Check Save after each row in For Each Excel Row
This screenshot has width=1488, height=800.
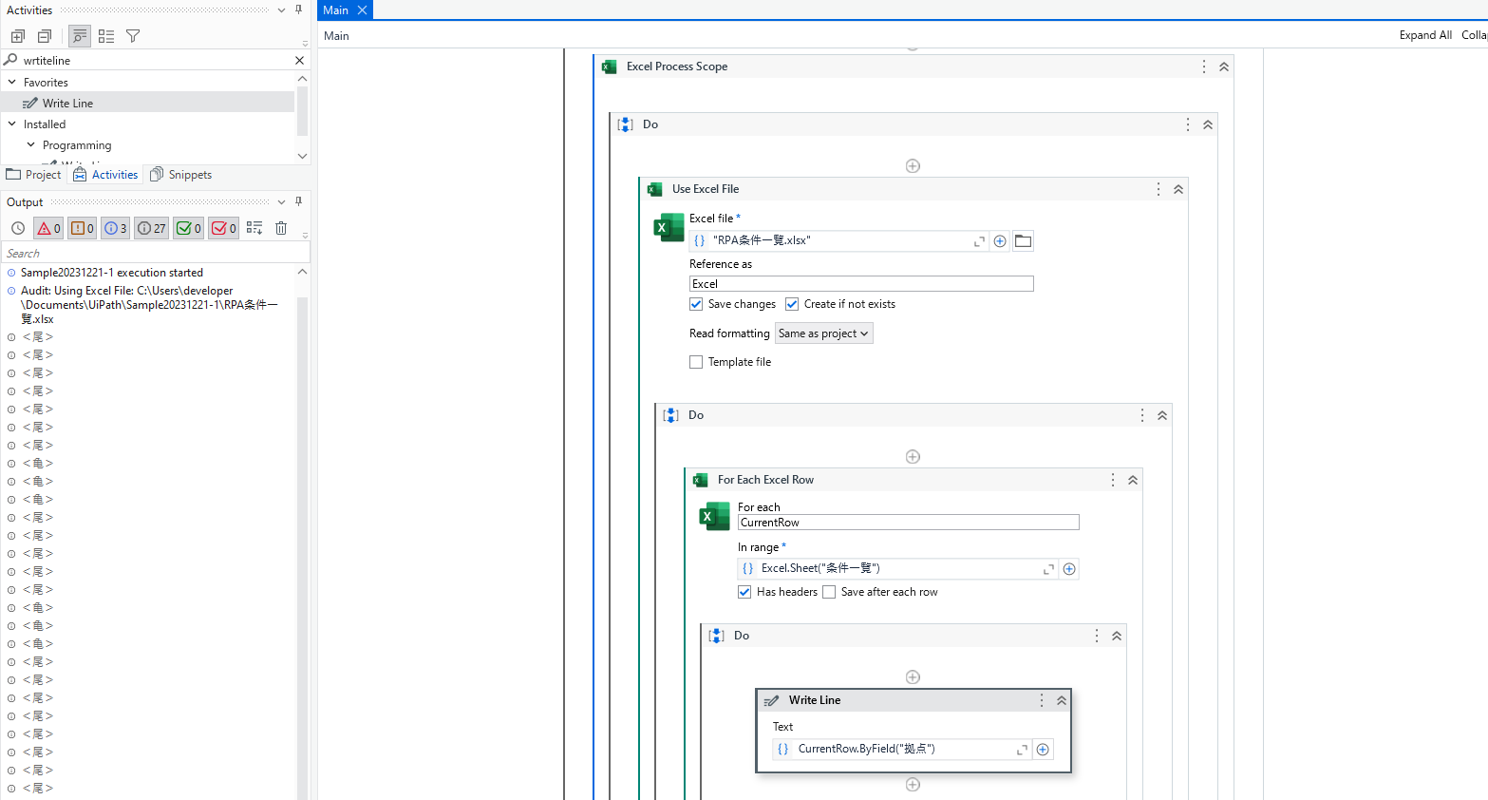click(829, 592)
